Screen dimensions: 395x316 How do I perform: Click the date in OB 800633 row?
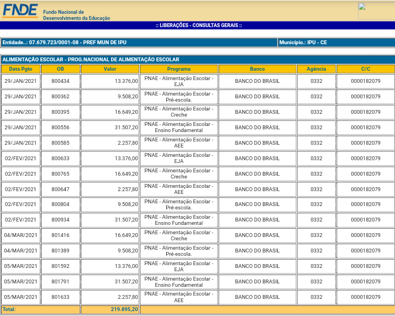20,158
